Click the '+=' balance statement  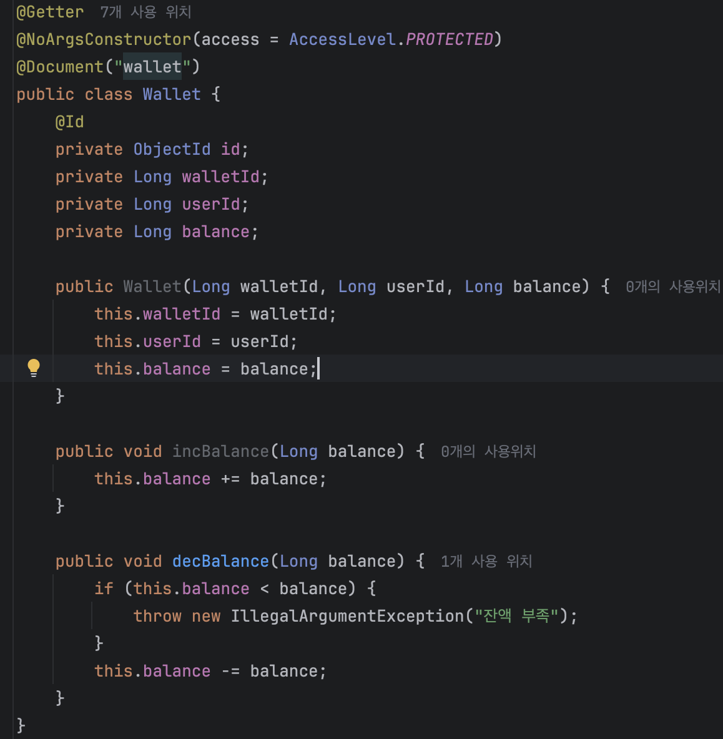click(x=210, y=479)
